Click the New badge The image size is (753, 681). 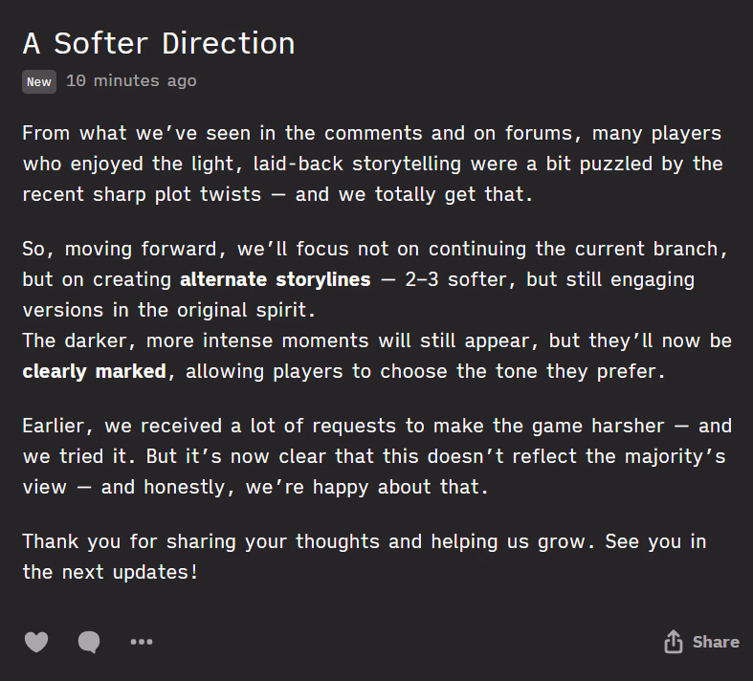point(39,82)
